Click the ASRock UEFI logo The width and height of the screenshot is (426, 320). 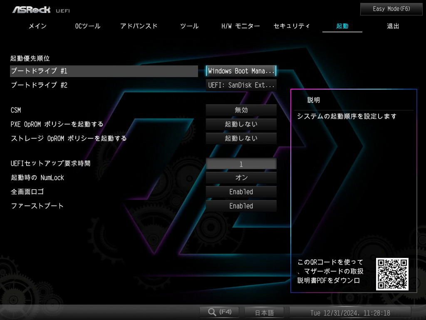pos(41,10)
